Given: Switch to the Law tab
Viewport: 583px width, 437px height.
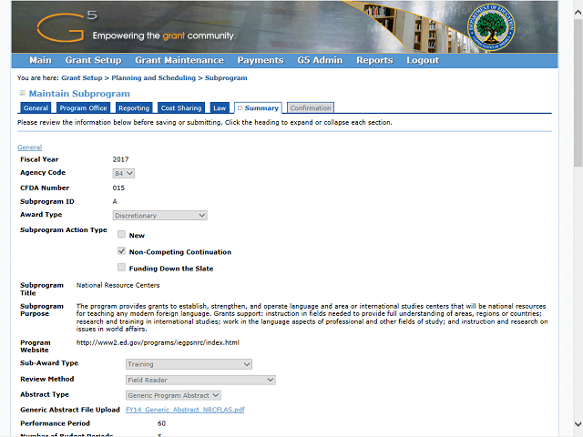Looking at the screenshot, I should [x=220, y=107].
